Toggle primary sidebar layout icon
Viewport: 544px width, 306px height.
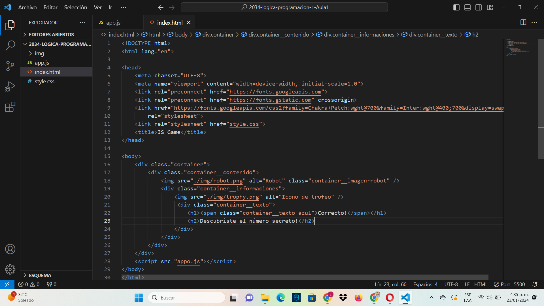click(x=456, y=7)
